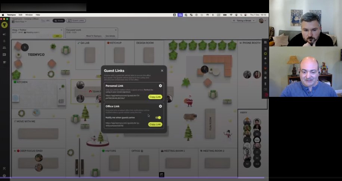Join the Oleg / Petter meeting
Image resolution: width=342 pixels, height=181 pixels.
click(x=57, y=36)
